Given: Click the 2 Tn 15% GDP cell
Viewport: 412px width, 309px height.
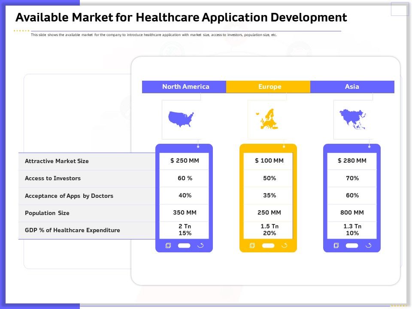Looking at the screenshot, I should pos(185,230).
